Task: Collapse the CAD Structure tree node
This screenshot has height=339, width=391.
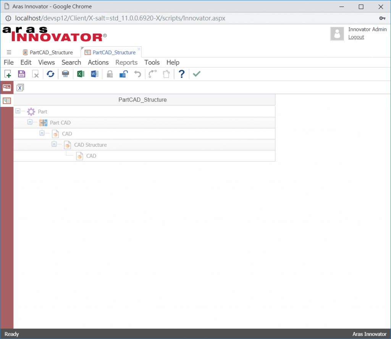Action: coord(54,144)
